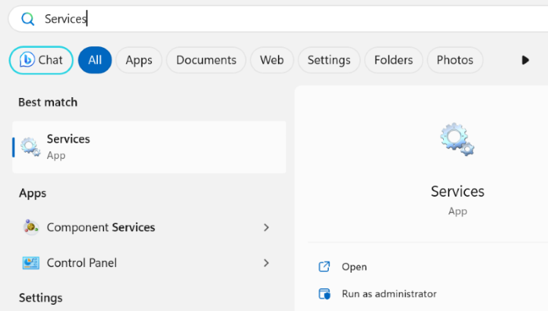Click the Component Services icon
The image size is (548, 311).
coord(31,227)
